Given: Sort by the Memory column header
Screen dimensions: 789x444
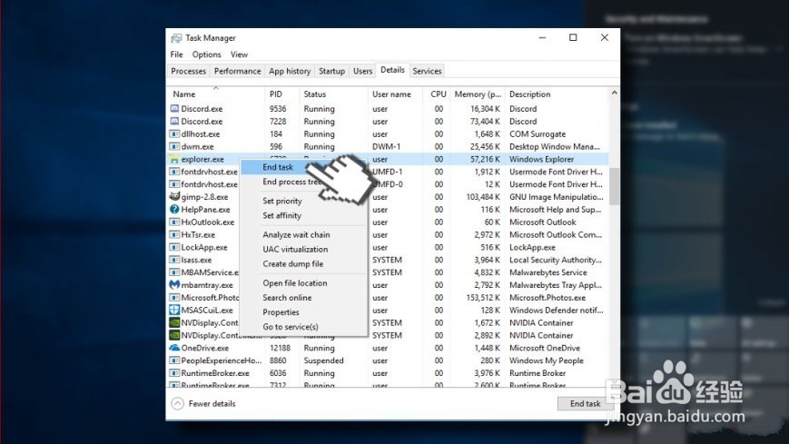Looking at the screenshot, I should [478, 94].
